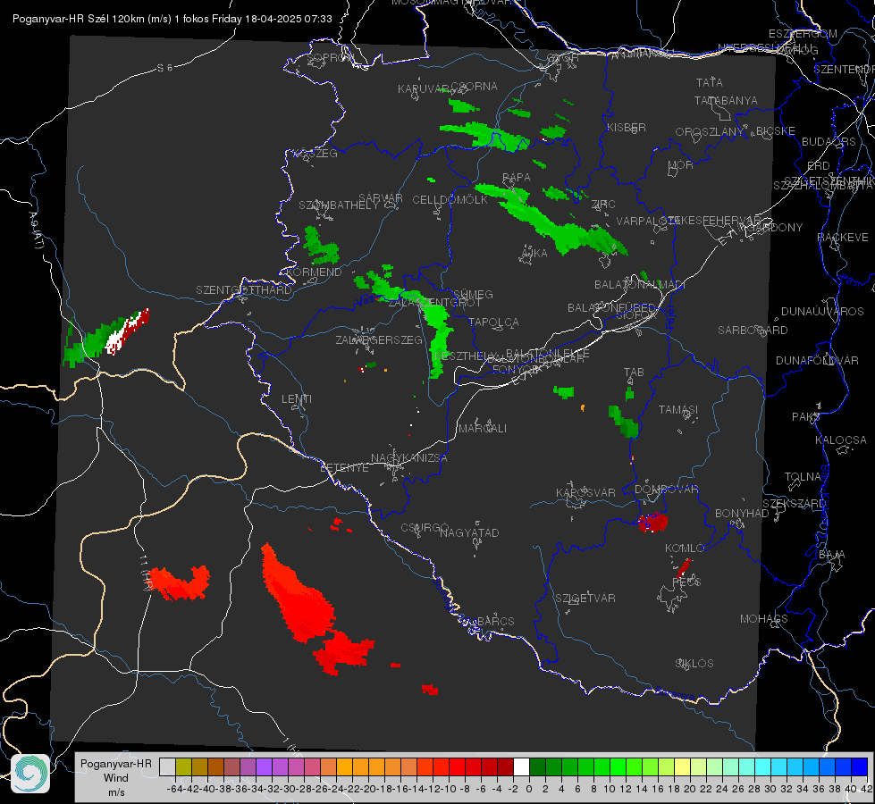
Task: Select the BONYHAD label
Action: [742, 514]
